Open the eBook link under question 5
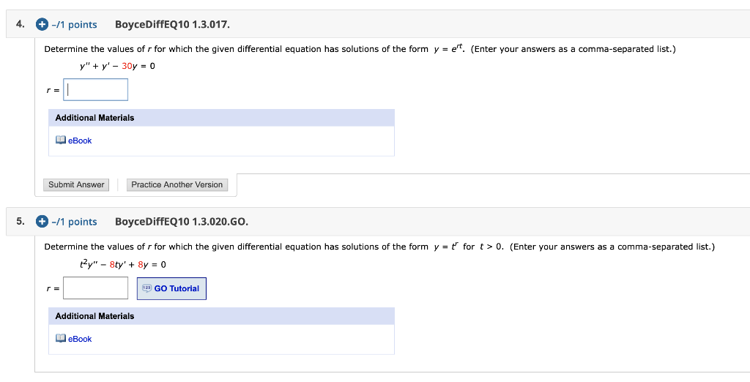This screenshot has width=750, height=382. tap(80, 339)
